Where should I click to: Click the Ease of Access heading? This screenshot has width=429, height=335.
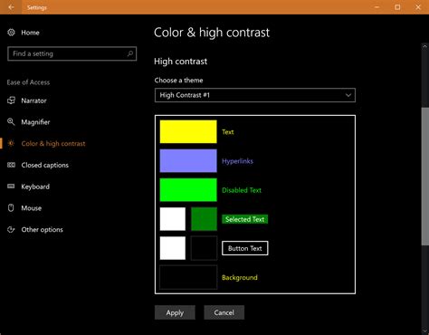coord(28,82)
